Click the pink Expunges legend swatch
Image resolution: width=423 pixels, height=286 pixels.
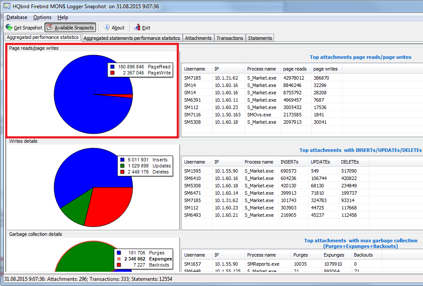pos(119,259)
